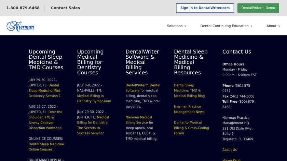Open Over the Shoulder TMJ Cadaver Workshop link
The image size is (287, 161).
(x=45, y=120)
